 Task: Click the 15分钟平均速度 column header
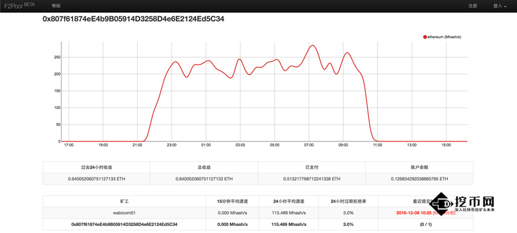coord(233,201)
